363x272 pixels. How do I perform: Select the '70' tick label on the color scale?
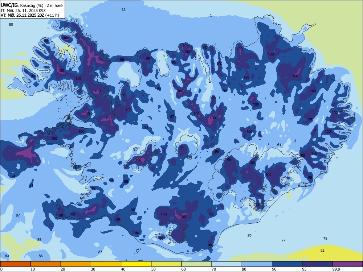pyautogui.click(x=214, y=269)
